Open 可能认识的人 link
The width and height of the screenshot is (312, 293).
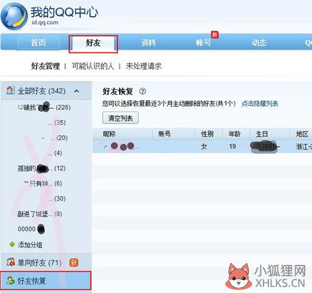point(93,66)
